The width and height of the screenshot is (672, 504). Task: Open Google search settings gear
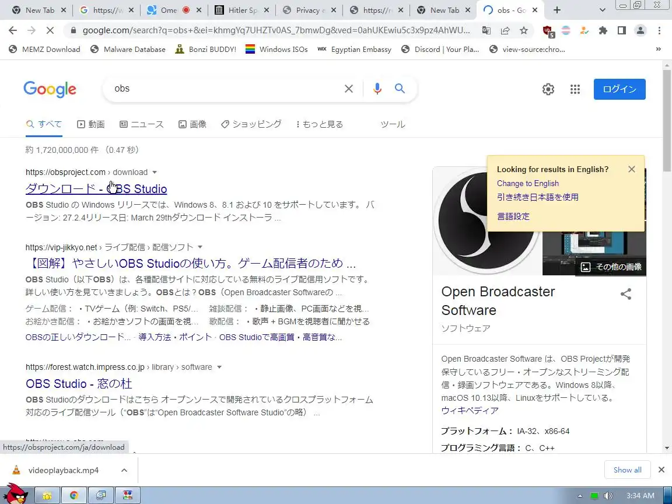(548, 89)
